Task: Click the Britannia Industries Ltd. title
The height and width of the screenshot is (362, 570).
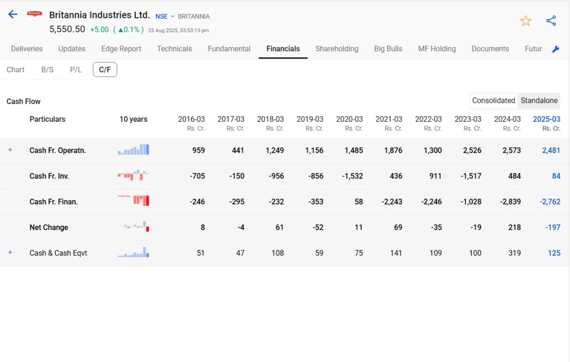Action: pos(100,15)
